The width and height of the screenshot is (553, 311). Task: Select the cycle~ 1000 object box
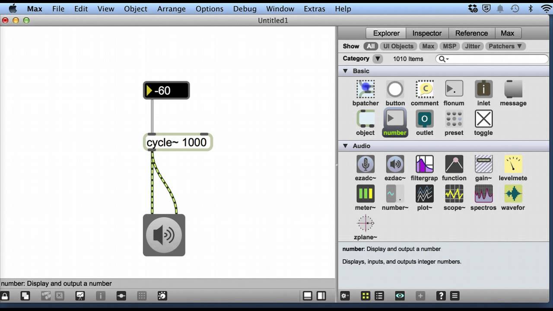click(x=178, y=143)
